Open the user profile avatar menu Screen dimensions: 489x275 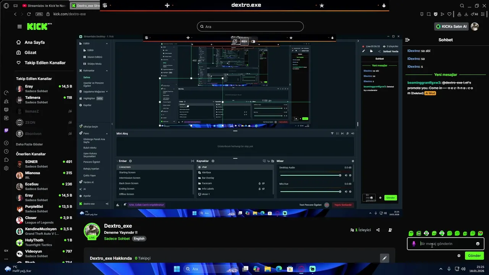click(474, 26)
